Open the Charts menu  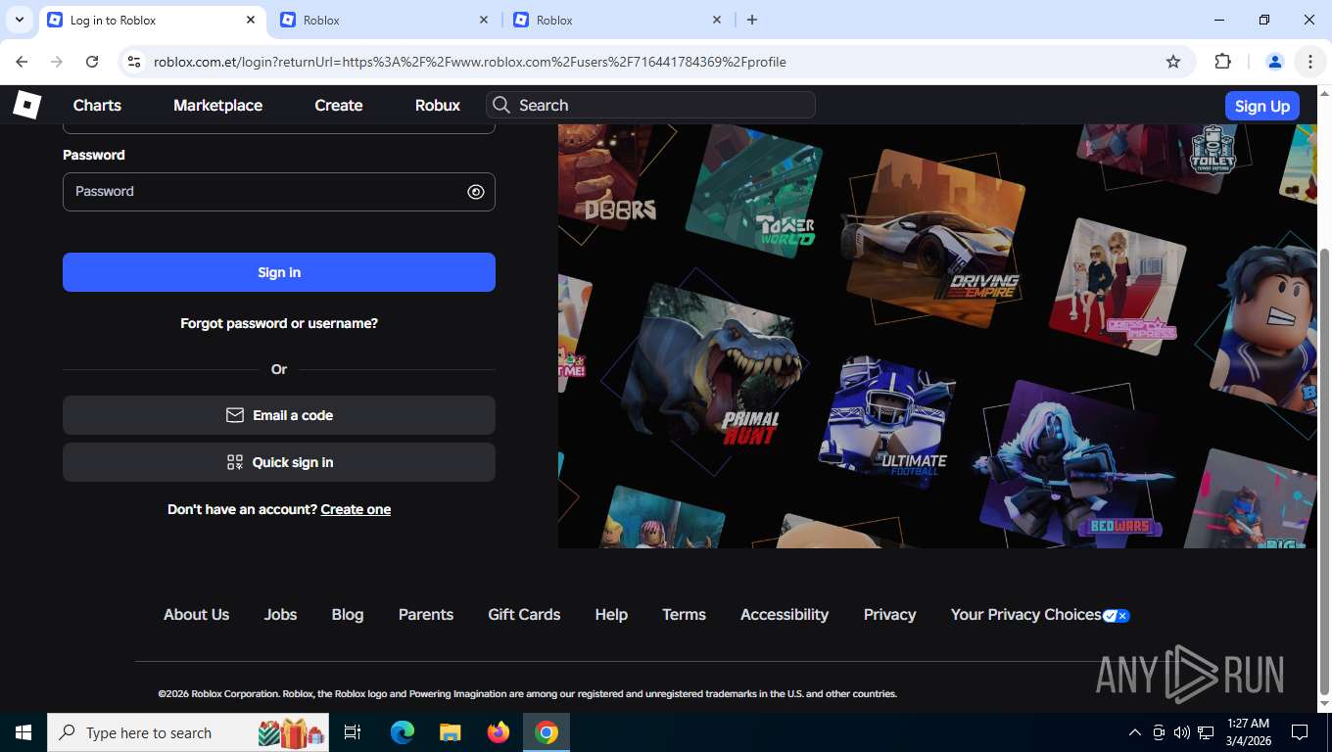pos(97,106)
